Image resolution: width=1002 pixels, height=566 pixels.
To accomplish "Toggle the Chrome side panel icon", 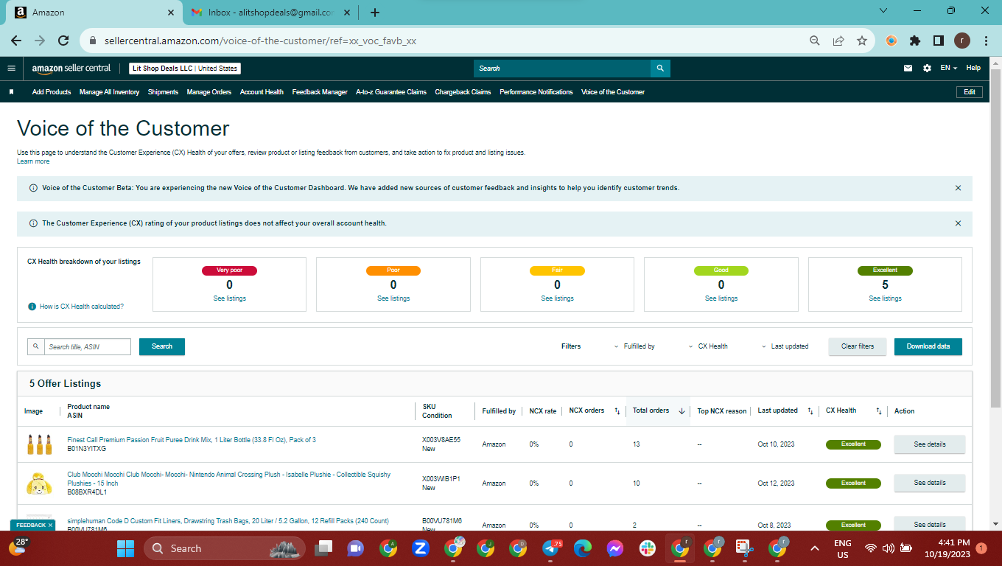I will [x=939, y=41].
